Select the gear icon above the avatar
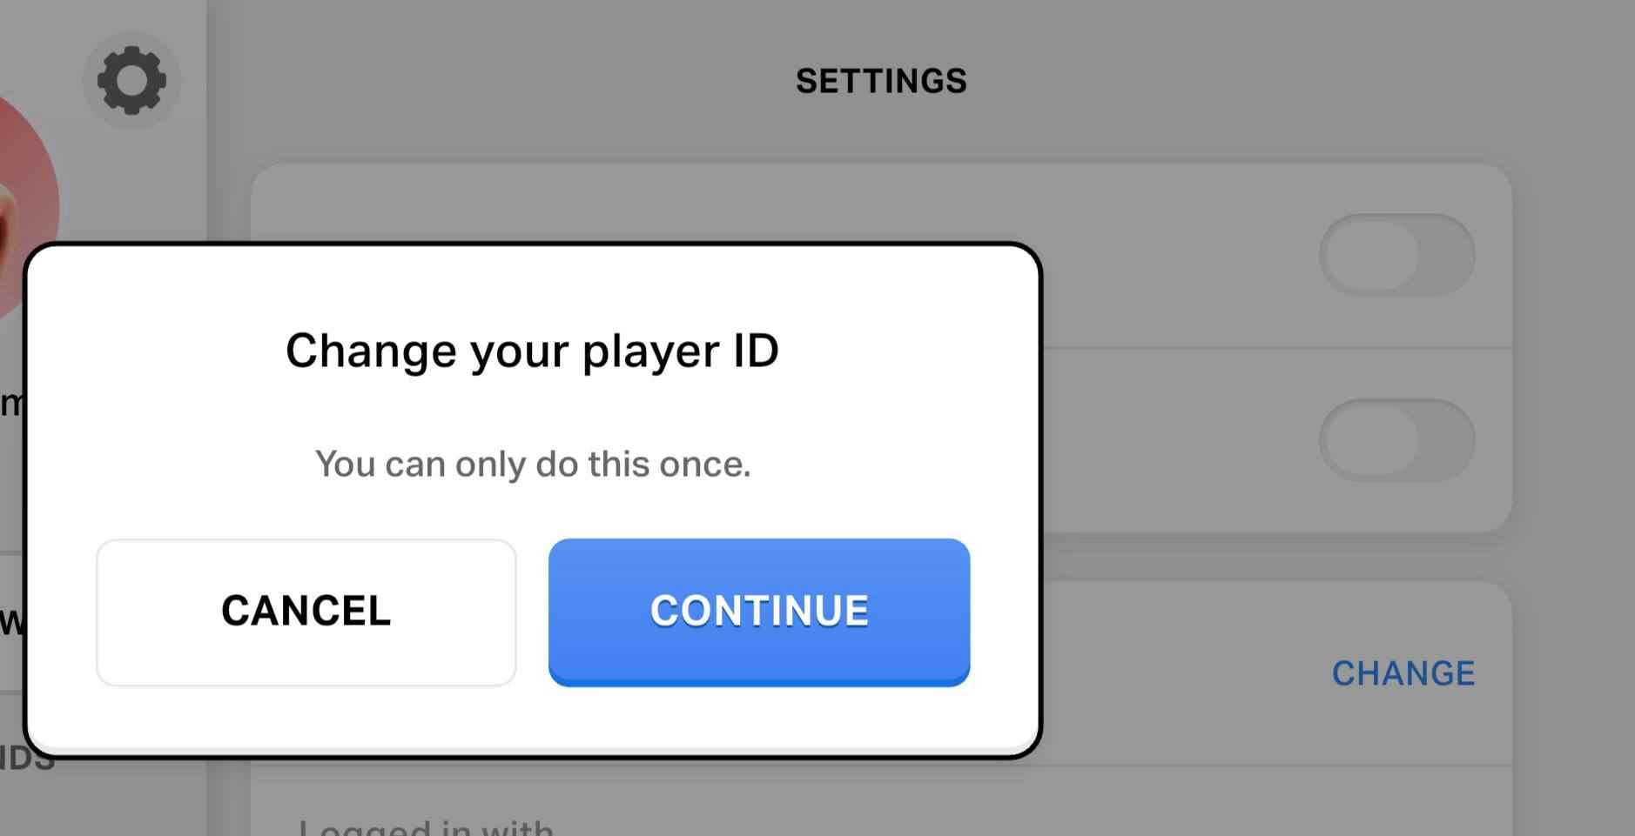Screen dimensions: 1635x836 [x=131, y=80]
